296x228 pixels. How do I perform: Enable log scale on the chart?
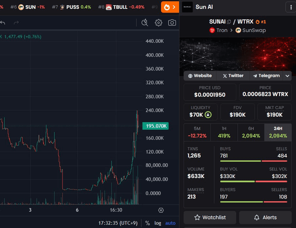coord(158,223)
